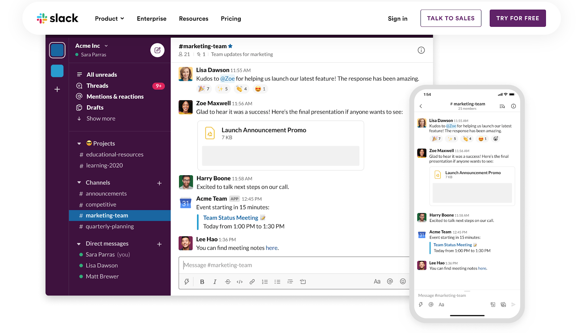Add a reaction with the phone smiley-plus icon

pos(496,139)
